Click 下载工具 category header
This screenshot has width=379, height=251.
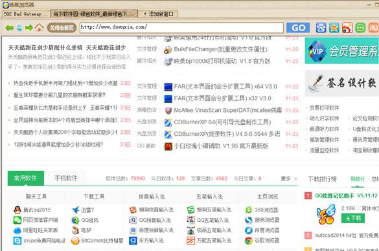point(94,197)
